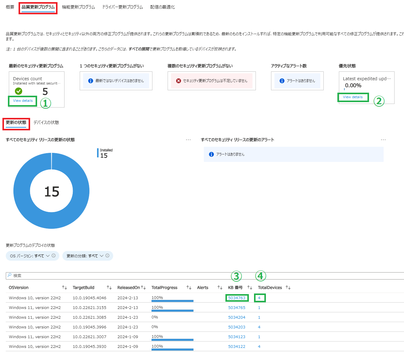Click the KB 番号 column header

[235, 287]
